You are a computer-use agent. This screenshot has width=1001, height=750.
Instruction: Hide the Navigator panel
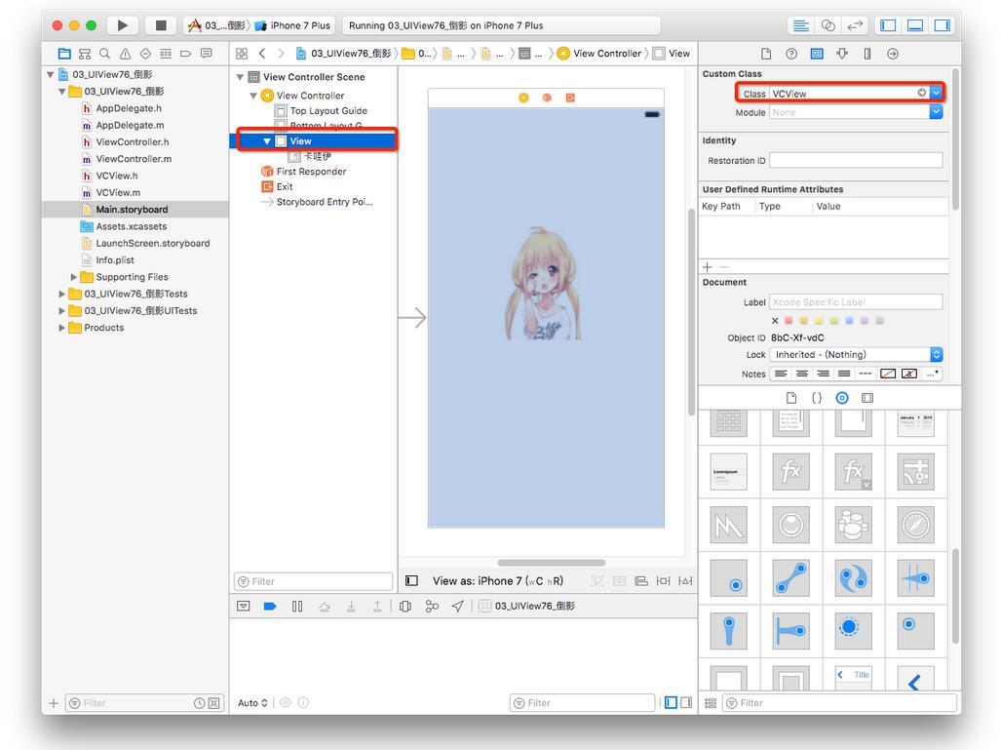click(x=889, y=25)
